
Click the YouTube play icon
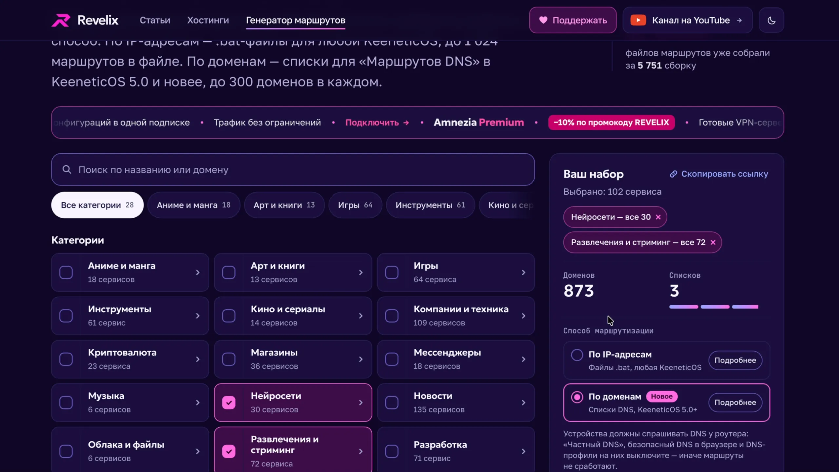tap(638, 20)
